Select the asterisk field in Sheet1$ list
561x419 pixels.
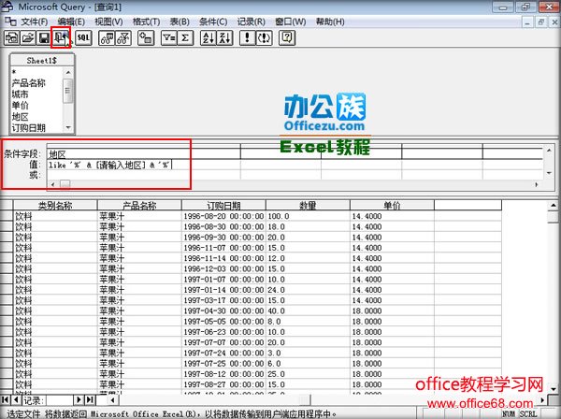click(x=14, y=72)
